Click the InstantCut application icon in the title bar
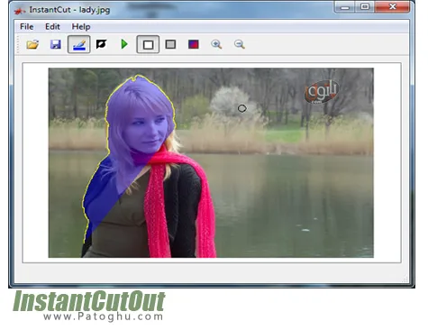This screenshot has width=428, height=330. (x=20, y=11)
